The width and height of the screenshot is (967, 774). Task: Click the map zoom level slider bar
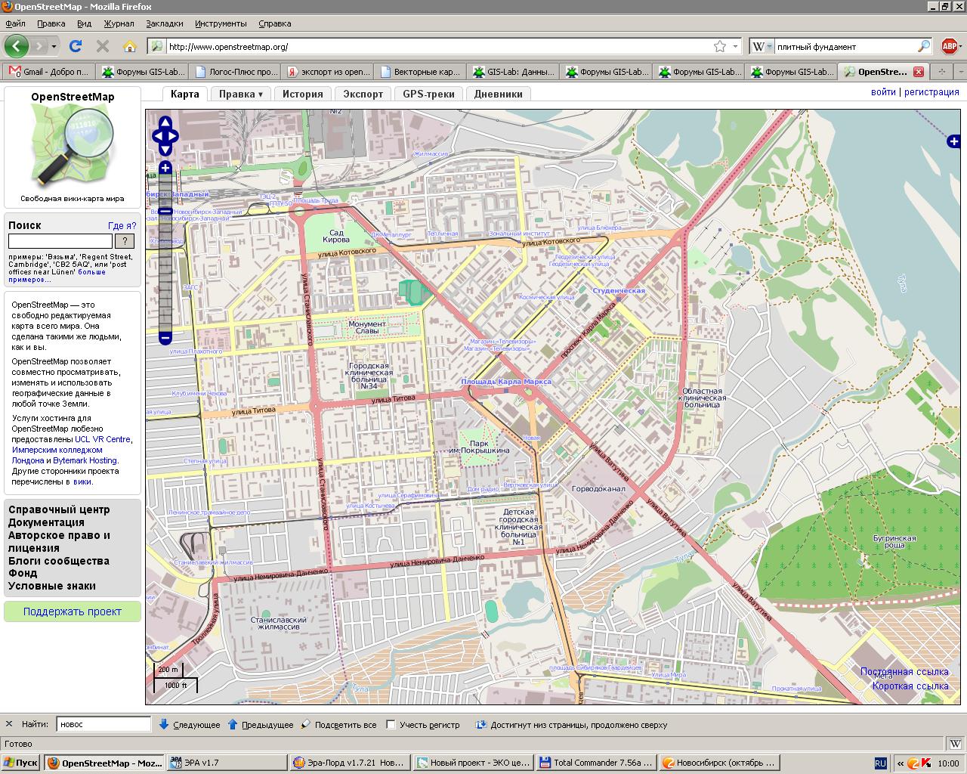pos(165,257)
